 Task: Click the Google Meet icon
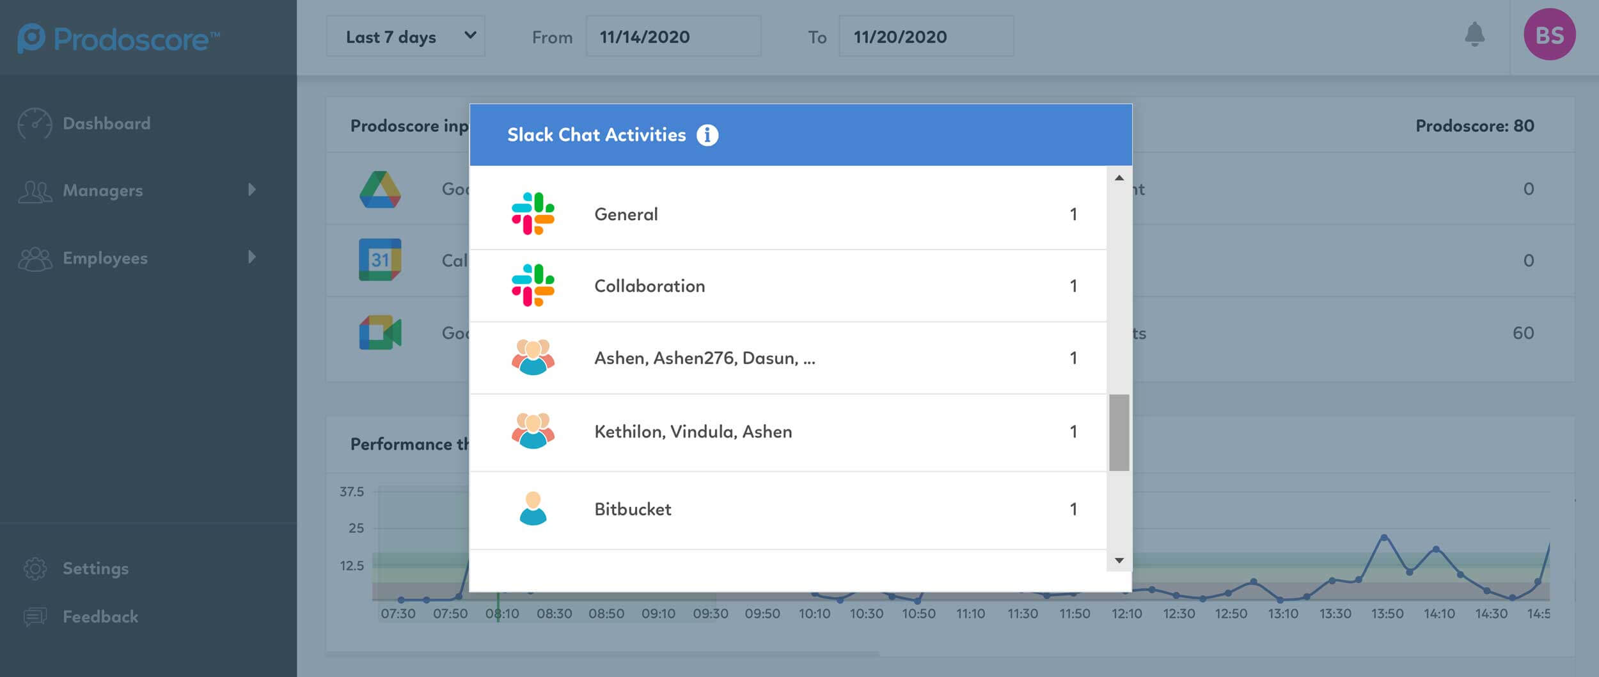point(380,332)
